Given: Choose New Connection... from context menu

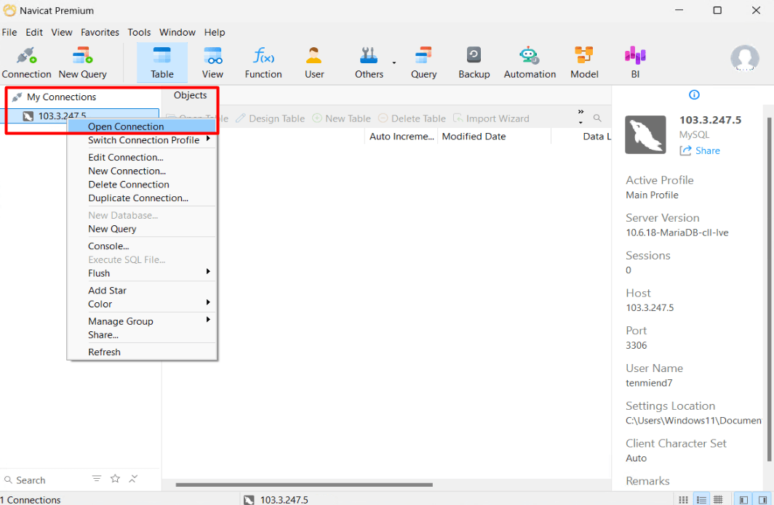Looking at the screenshot, I should 142,171.
